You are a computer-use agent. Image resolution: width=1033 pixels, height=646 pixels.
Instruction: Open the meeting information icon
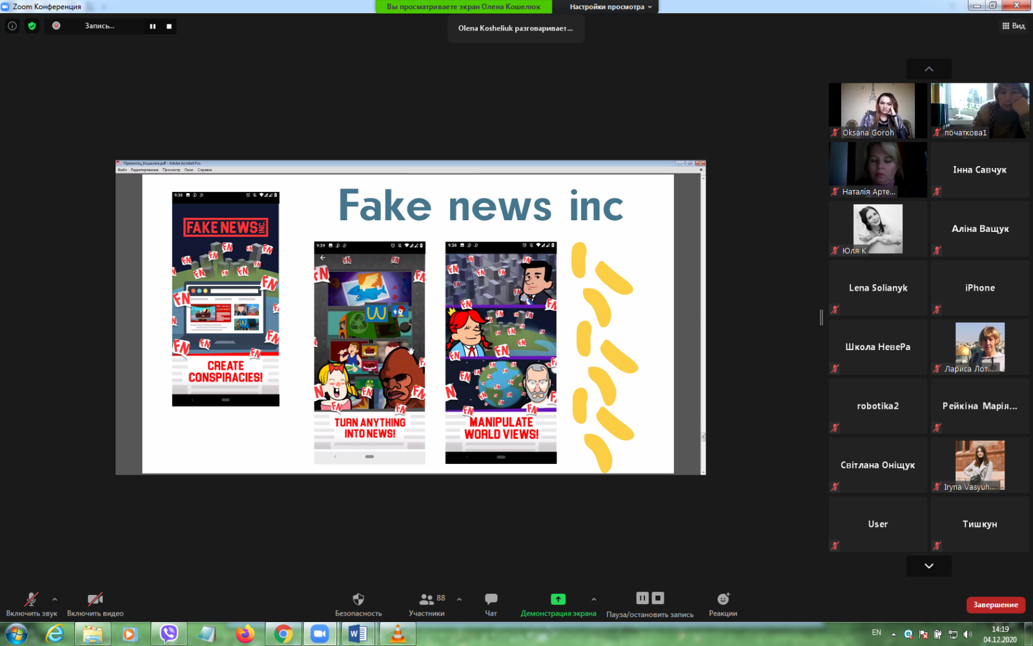pyautogui.click(x=12, y=26)
